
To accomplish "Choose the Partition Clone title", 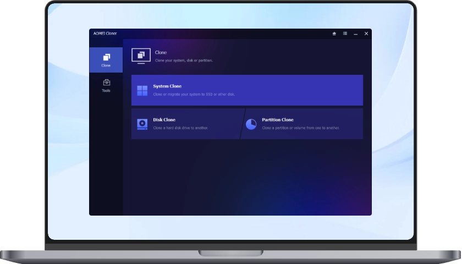I will [278, 120].
